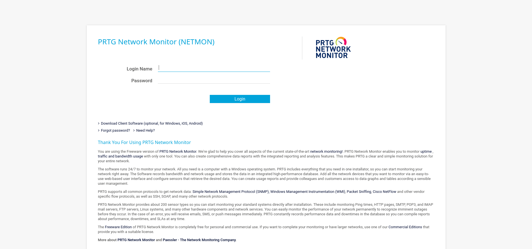Viewport: 532px width, 249px height.
Task: Click PRTG Network Monitor link after More about
Action: click(136, 240)
